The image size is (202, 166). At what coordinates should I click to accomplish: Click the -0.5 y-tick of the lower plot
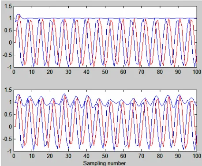[7, 139]
